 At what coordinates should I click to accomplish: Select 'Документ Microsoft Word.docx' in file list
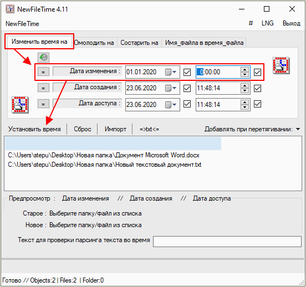104,155
